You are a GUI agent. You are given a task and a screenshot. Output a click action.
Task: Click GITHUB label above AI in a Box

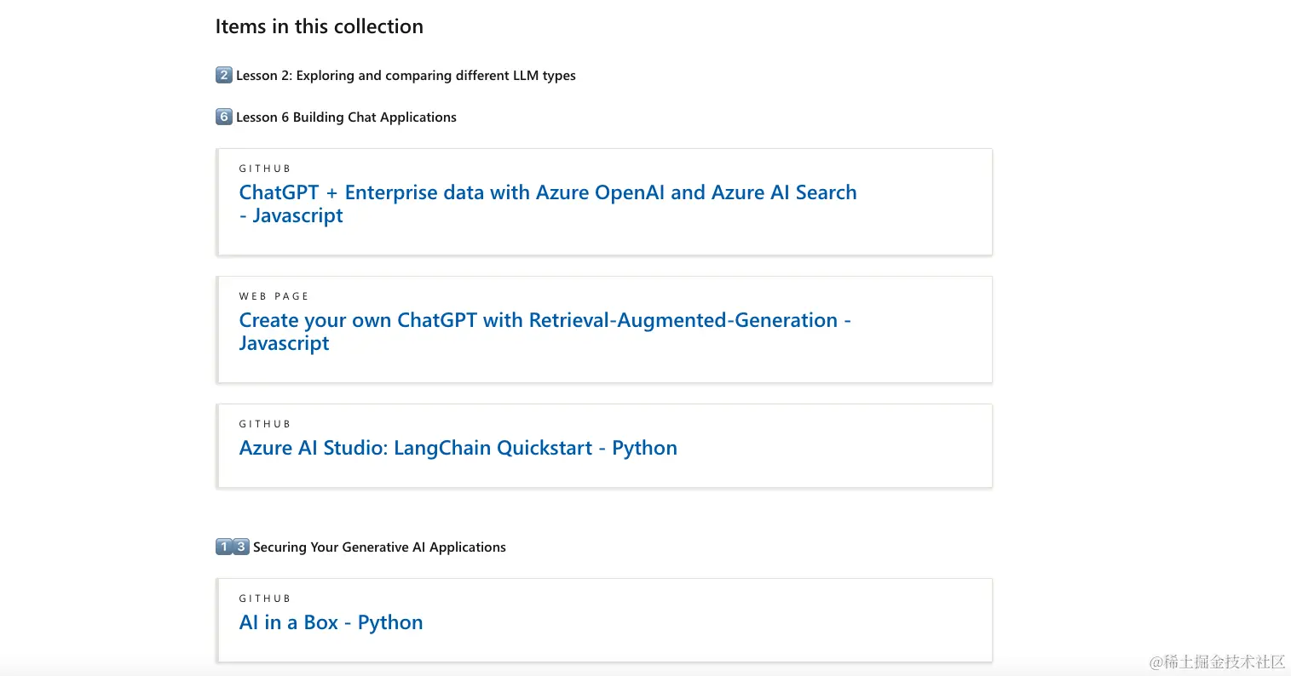(x=264, y=599)
